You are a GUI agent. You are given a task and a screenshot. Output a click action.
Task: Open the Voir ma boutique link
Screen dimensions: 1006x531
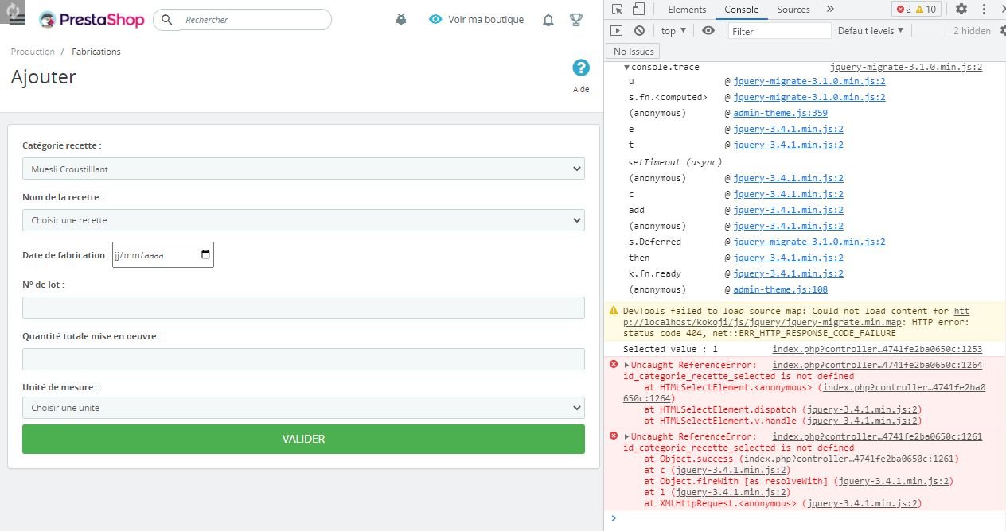point(477,20)
